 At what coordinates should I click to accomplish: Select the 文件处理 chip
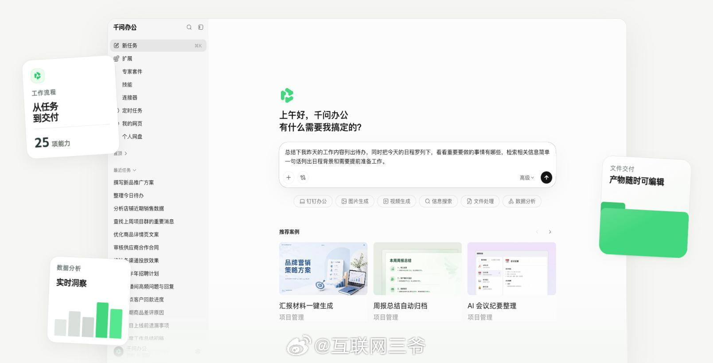point(480,201)
